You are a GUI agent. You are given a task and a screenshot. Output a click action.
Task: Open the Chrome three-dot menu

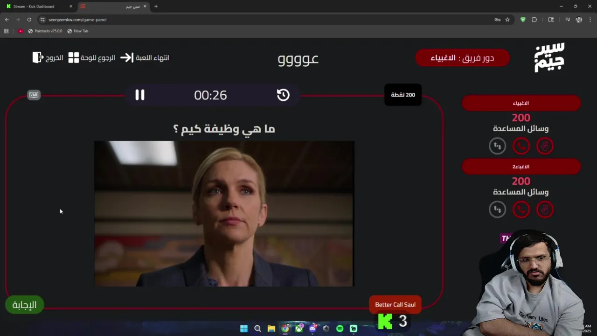coord(590,20)
